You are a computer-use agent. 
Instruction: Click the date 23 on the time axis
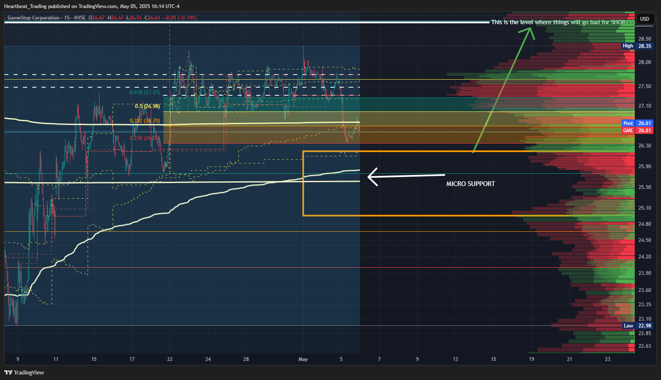click(608, 359)
